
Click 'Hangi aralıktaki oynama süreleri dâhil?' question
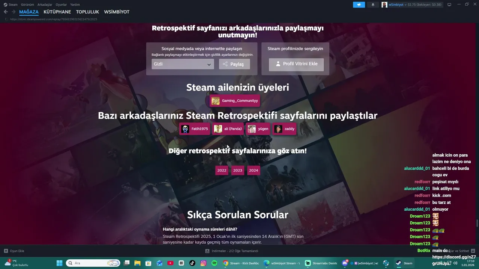point(200,229)
